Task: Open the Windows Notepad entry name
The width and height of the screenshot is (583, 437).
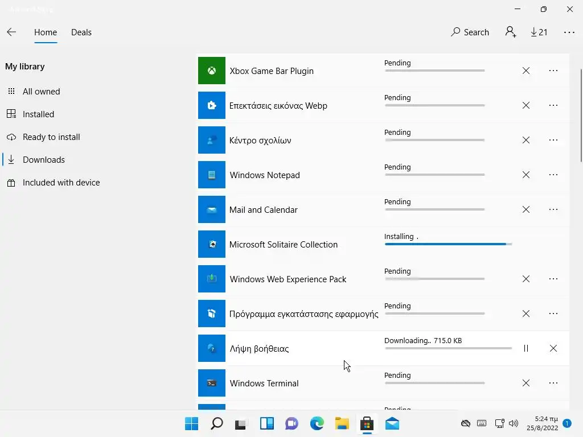Action: click(265, 175)
